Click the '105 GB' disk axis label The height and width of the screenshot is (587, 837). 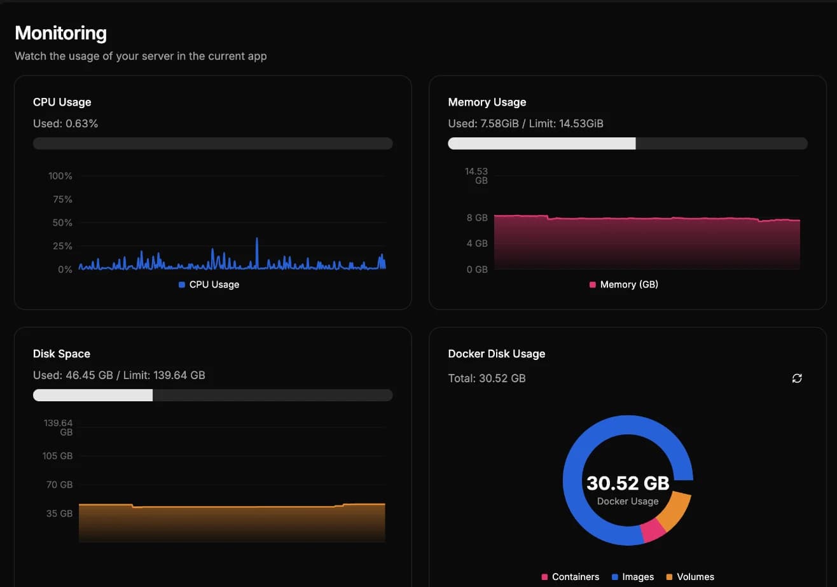[x=58, y=456]
